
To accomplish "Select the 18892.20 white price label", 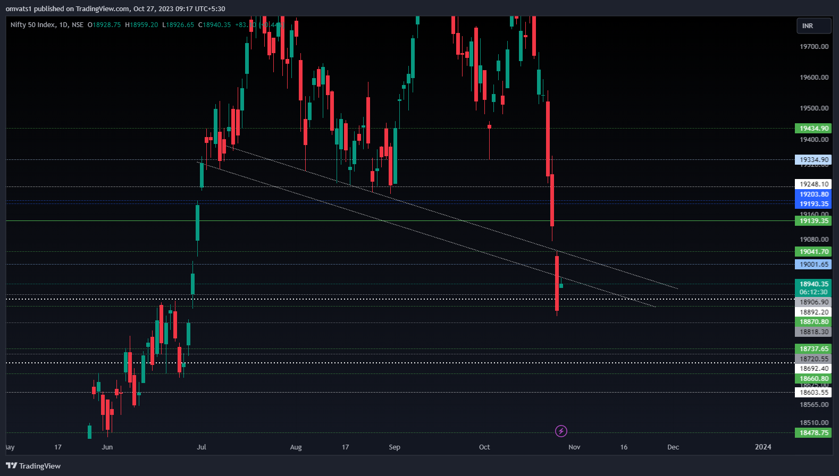I will [x=813, y=312].
